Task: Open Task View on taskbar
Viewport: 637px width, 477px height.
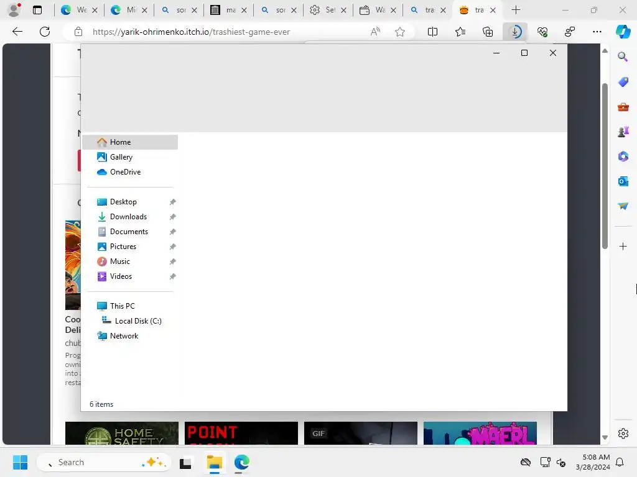Action: coord(185,462)
